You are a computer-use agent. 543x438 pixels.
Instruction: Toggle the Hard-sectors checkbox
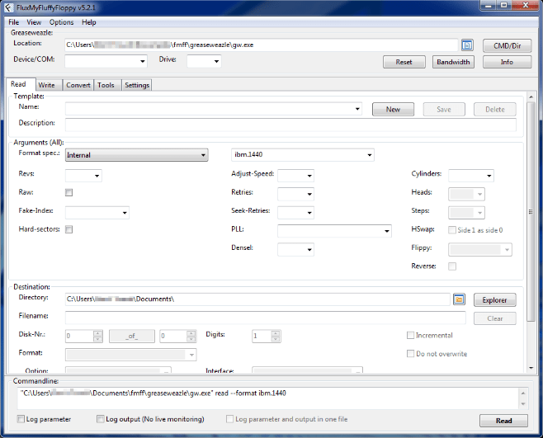69,229
